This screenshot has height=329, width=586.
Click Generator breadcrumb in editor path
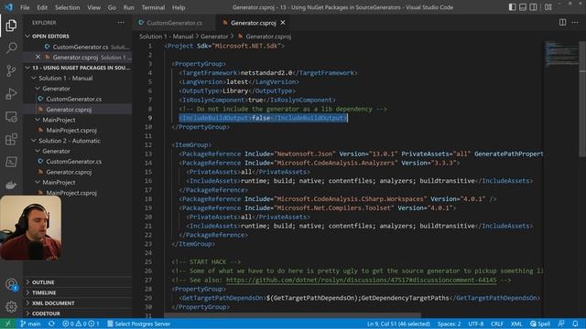pyautogui.click(x=214, y=37)
